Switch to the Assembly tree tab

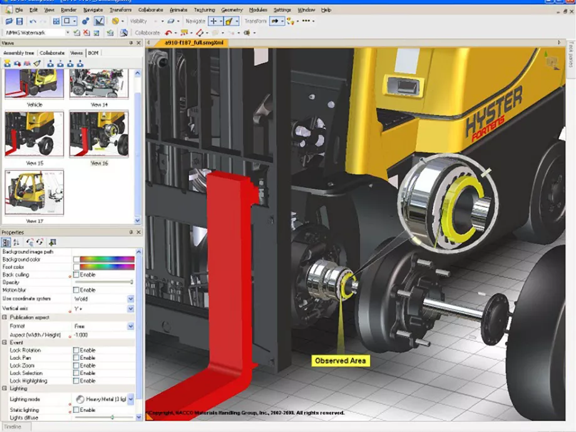[19, 53]
